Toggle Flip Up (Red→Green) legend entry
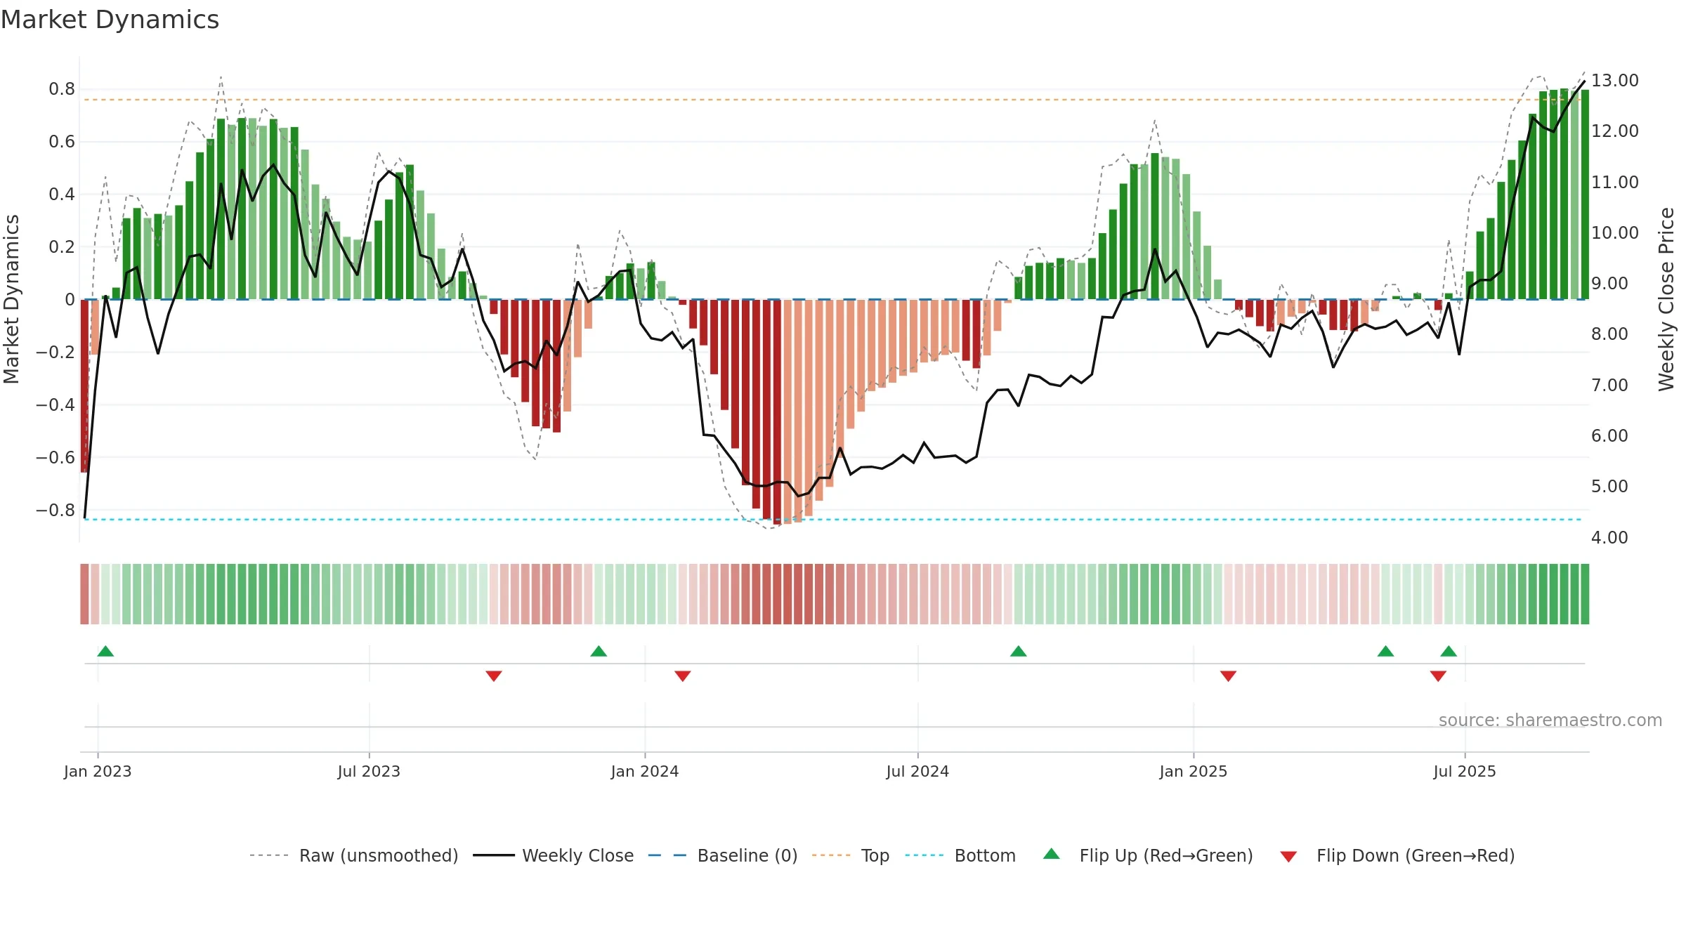 (1148, 855)
